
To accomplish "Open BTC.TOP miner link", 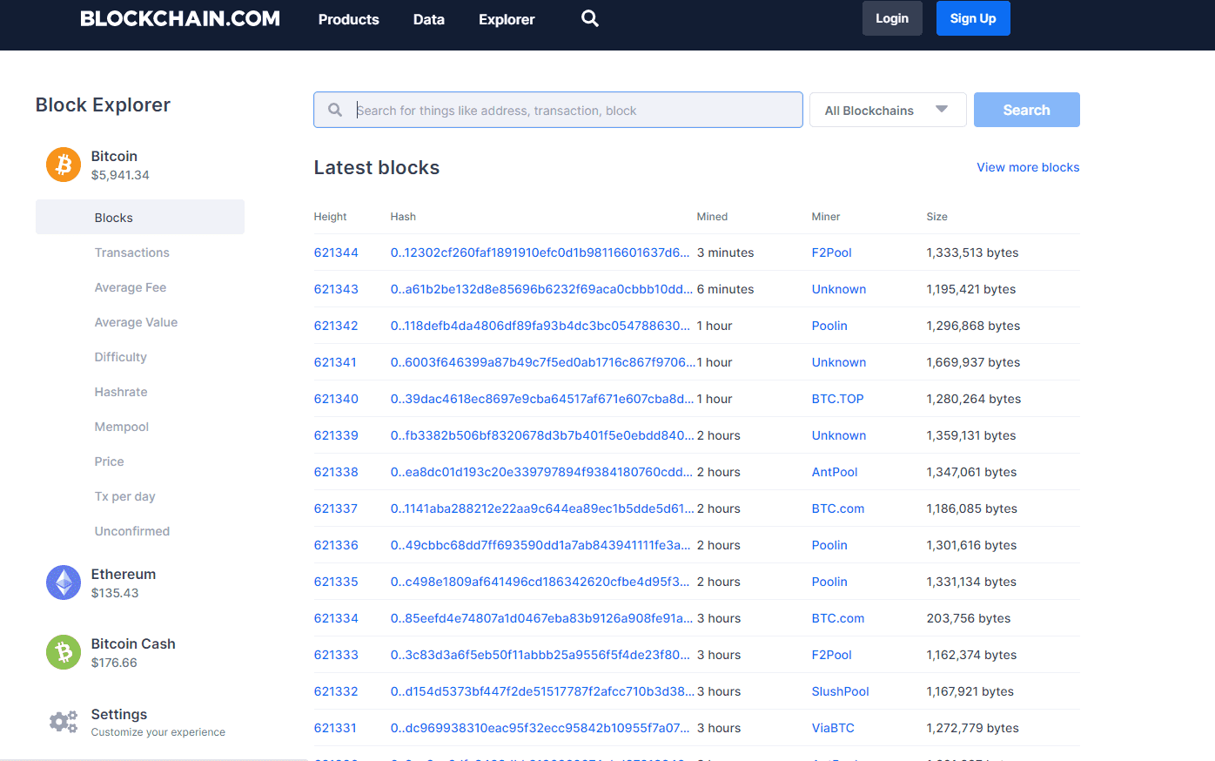I will 837,399.
